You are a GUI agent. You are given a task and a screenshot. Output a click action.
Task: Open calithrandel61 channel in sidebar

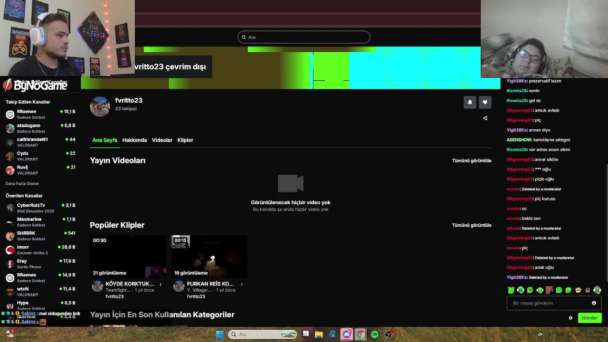40,142
